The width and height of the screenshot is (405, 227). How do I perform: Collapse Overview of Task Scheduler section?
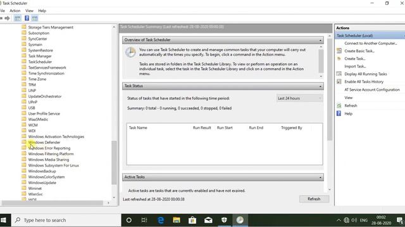point(320,40)
